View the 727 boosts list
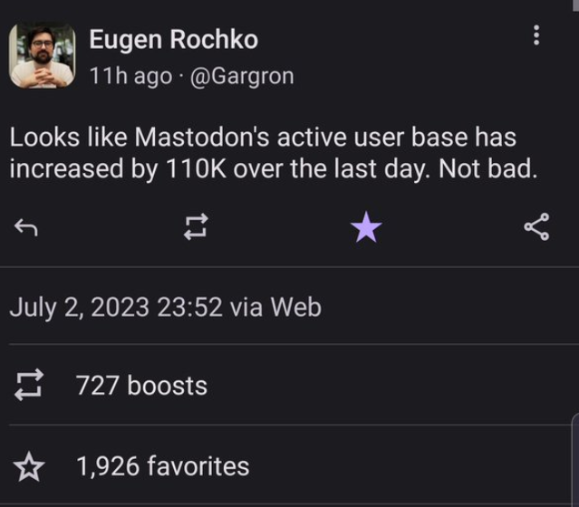 pyautogui.click(x=141, y=386)
